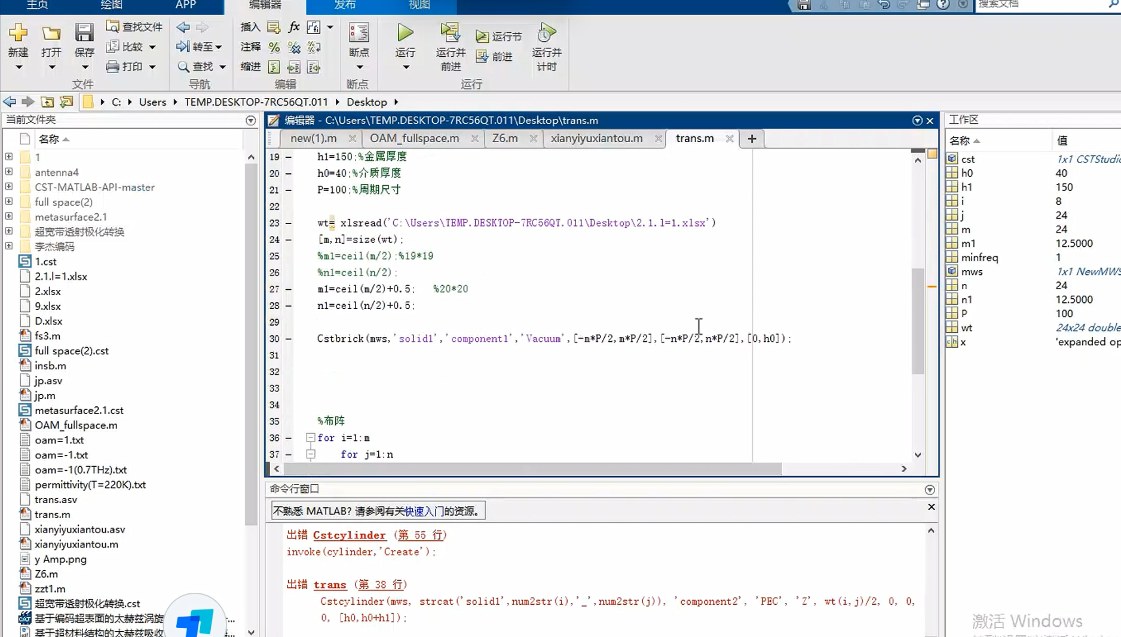1121x637 pixels.
Task: Switch to the xianyiyuxiantou.m editor tab
Action: [597, 138]
